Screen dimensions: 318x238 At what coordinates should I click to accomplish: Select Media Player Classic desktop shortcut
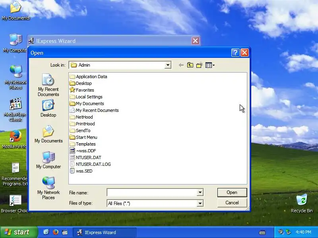pyautogui.click(x=15, y=110)
